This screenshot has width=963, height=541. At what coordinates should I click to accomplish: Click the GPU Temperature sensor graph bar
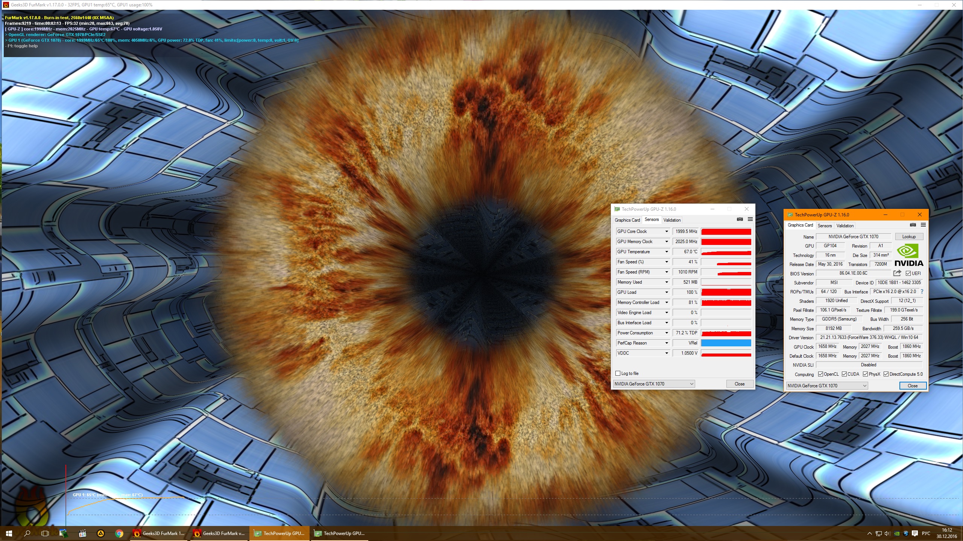tap(726, 252)
